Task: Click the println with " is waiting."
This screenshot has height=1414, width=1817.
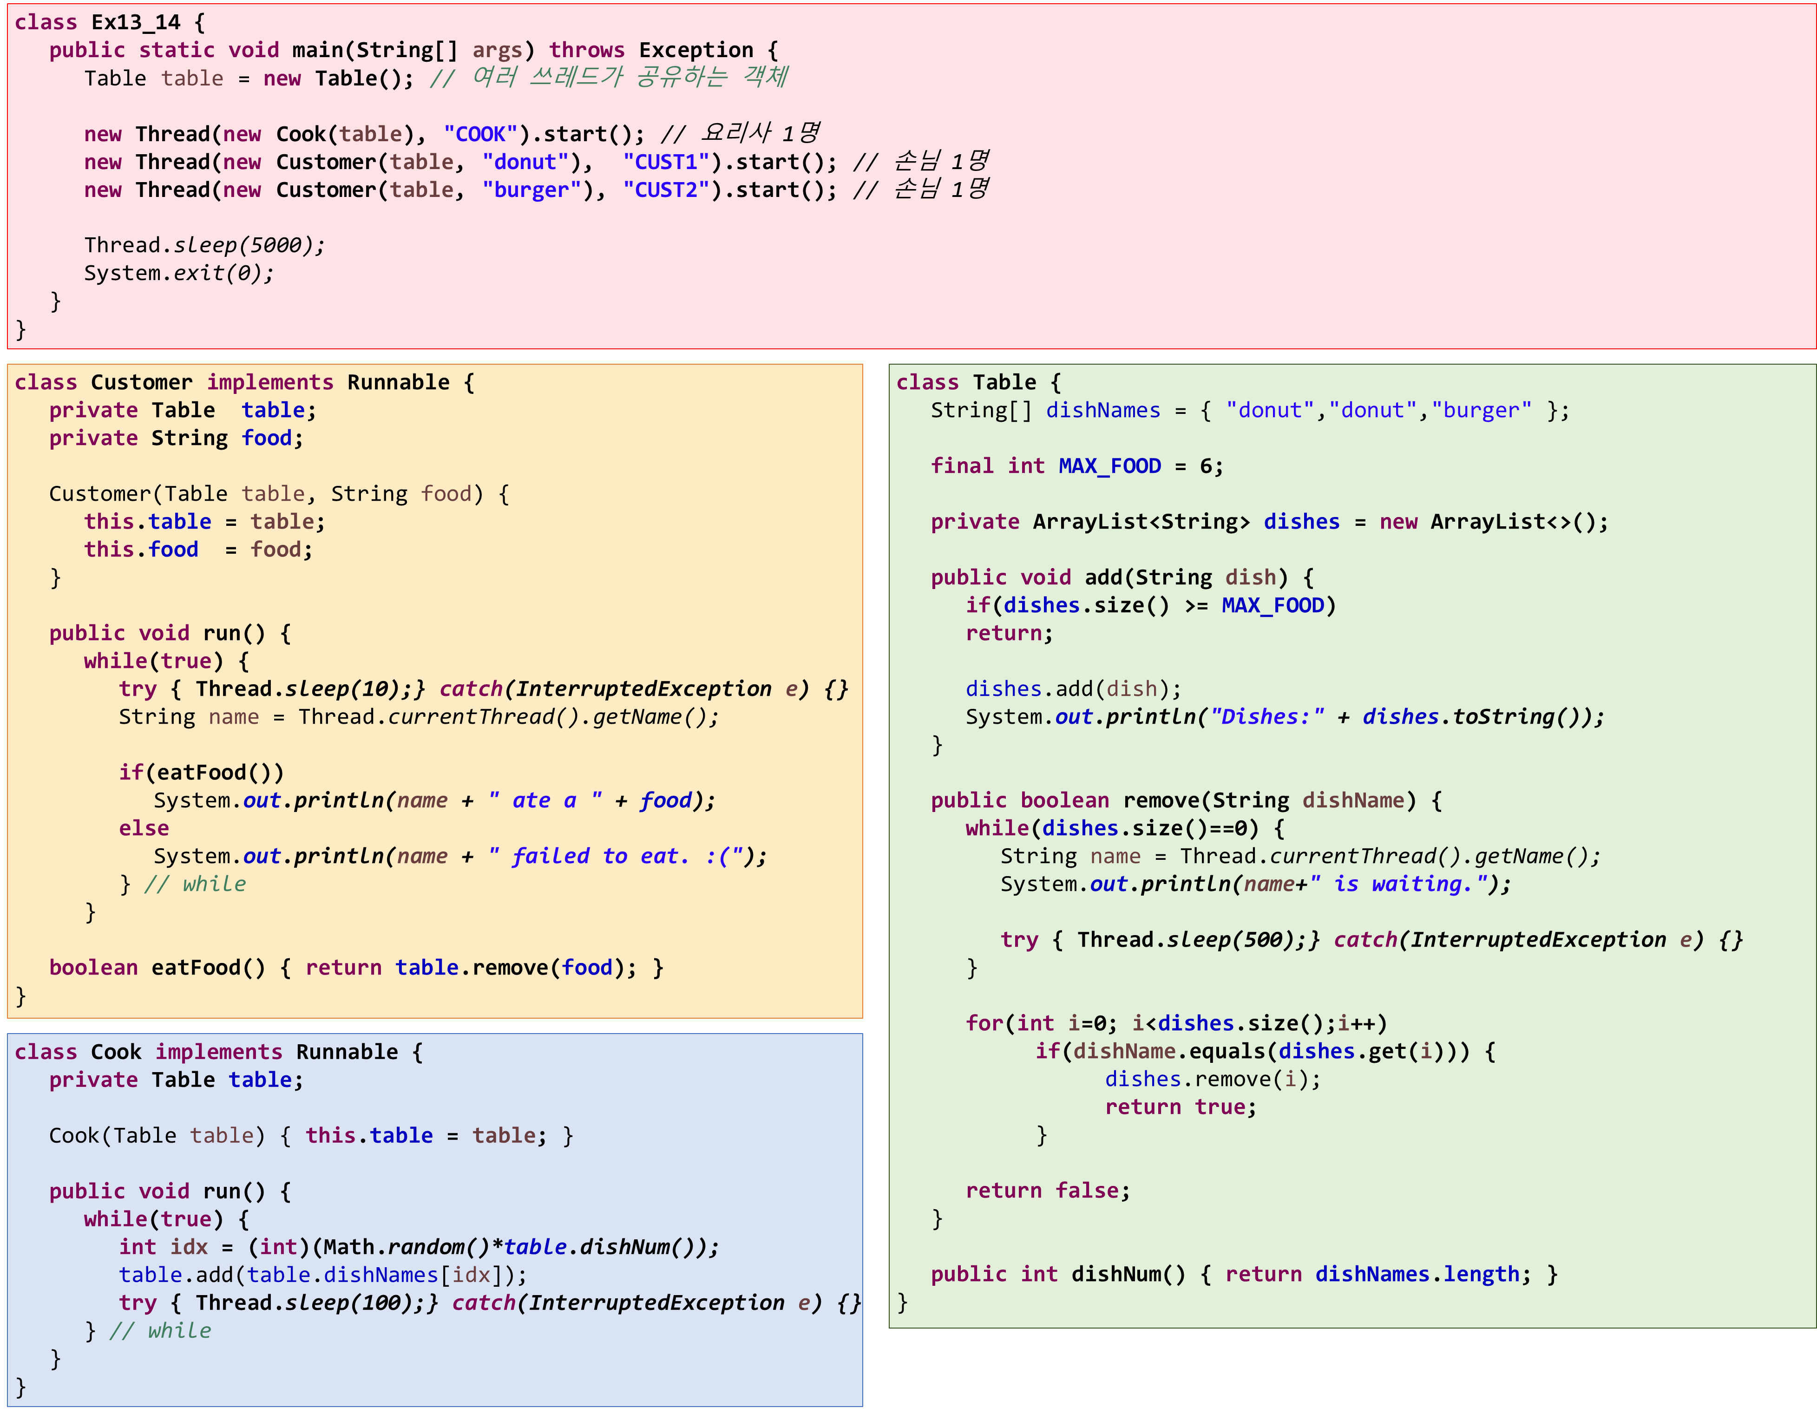Action: pos(1255,884)
